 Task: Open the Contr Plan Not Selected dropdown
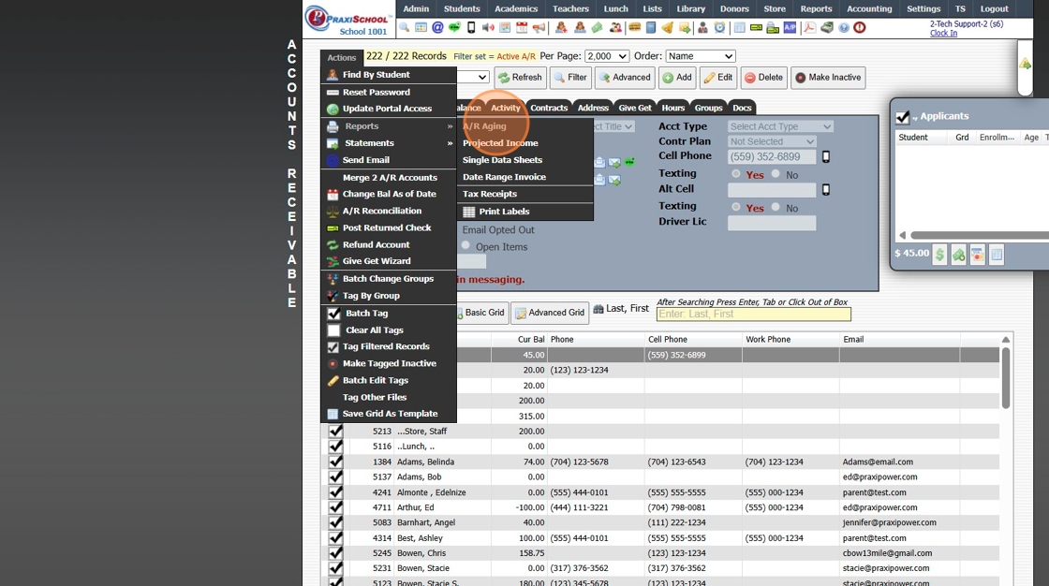tap(772, 141)
